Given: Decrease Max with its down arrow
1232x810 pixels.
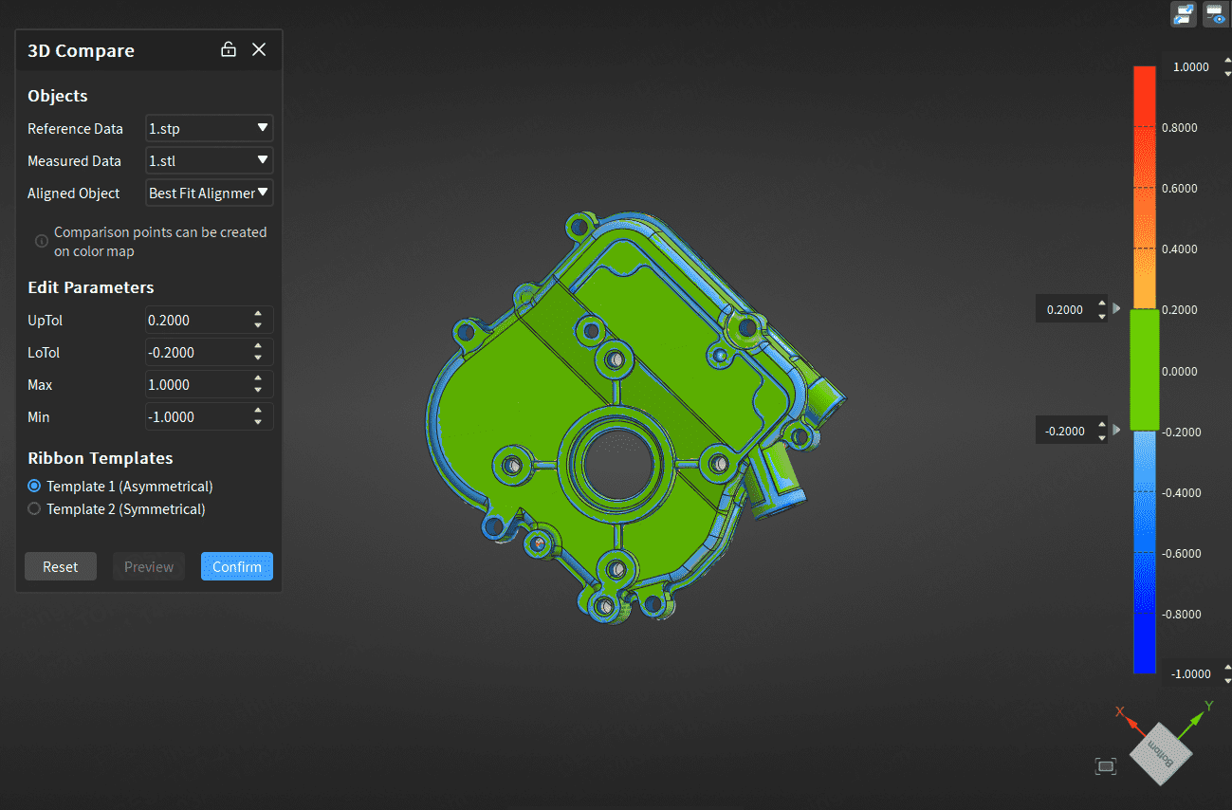Looking at the screenshot, I should [258, 390].
